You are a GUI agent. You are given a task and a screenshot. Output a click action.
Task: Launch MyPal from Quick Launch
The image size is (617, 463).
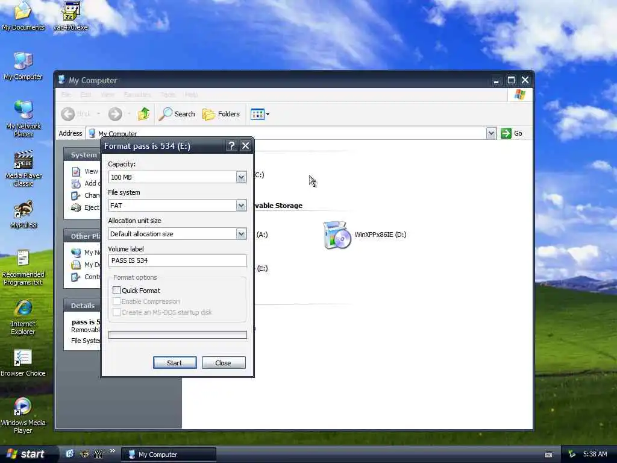point(84,454)
